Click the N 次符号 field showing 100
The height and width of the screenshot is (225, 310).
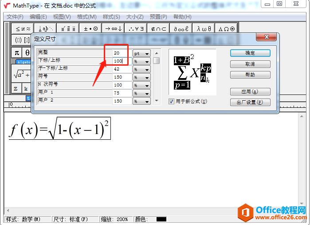122,85
